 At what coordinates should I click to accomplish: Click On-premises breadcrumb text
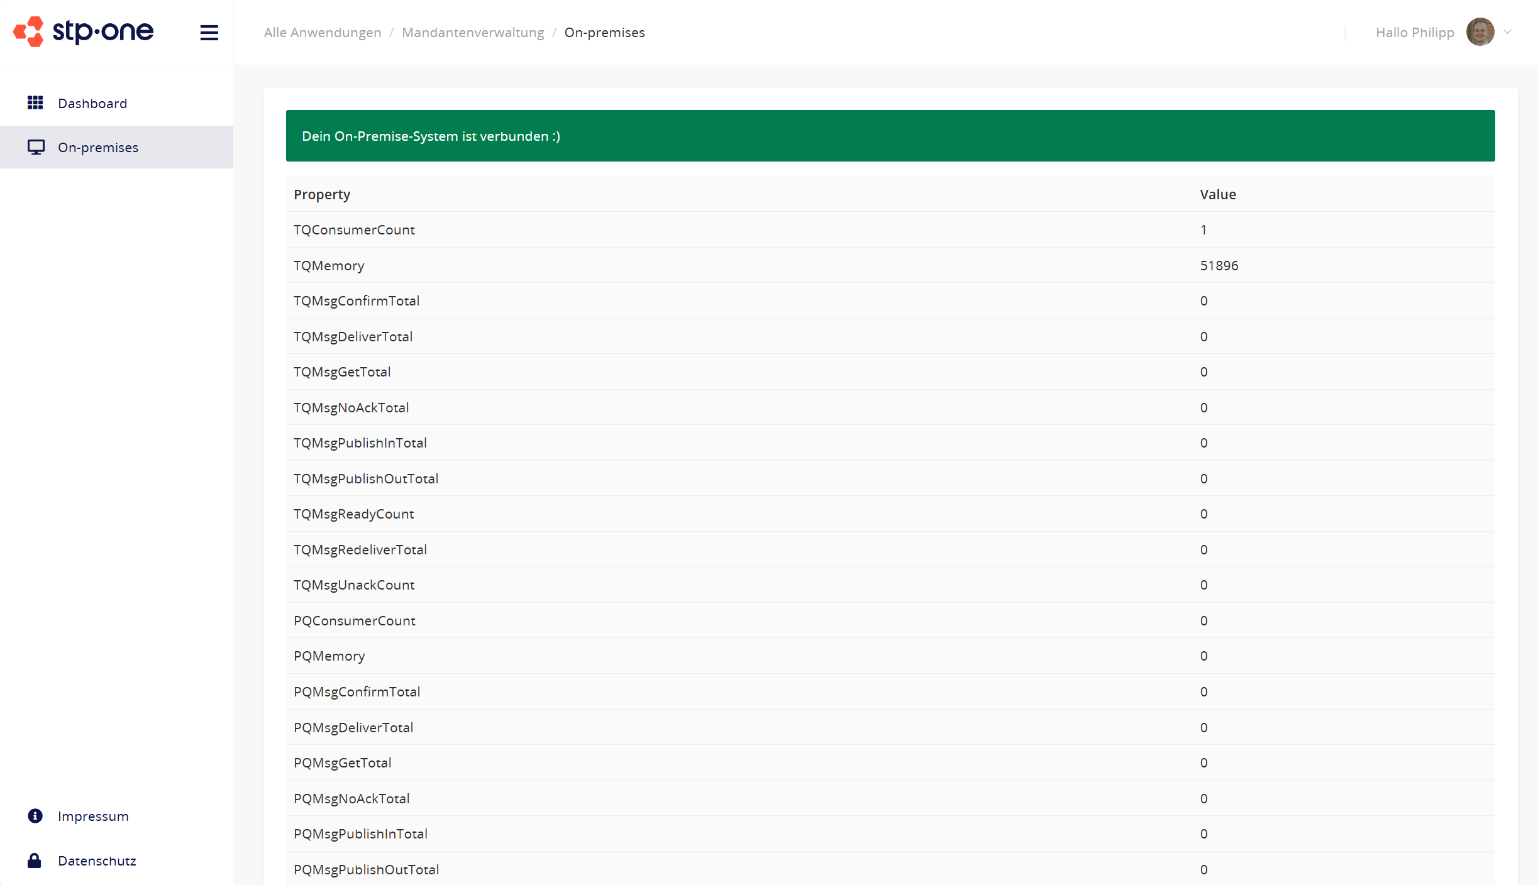605,33
